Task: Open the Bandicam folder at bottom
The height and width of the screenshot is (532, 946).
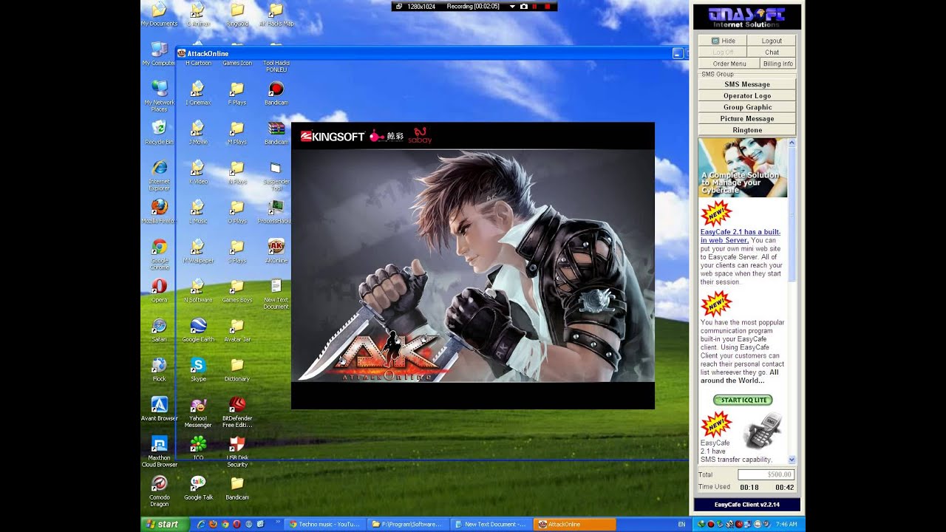Action: click(x=237, y=488)
